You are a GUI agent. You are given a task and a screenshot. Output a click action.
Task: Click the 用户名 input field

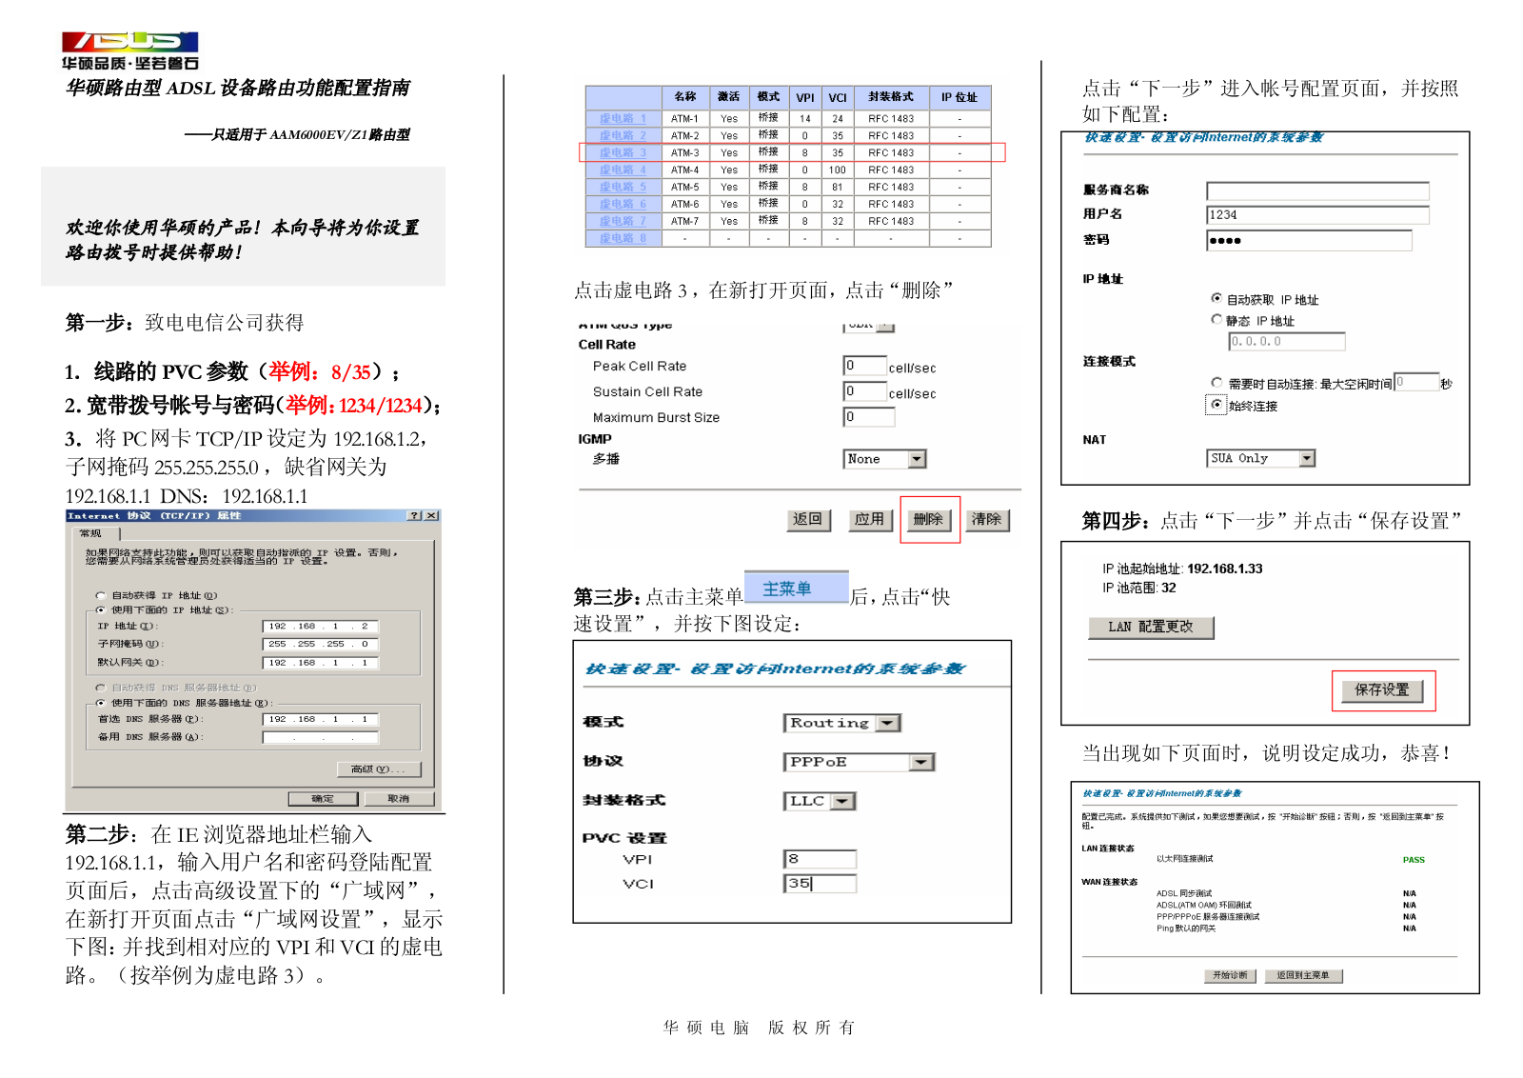pyautogui.click(x=1317, y=215)
